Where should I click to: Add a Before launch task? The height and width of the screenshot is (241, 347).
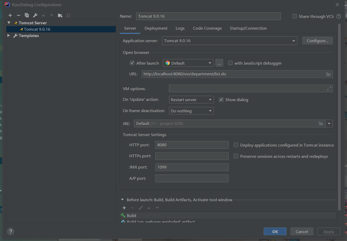click(x=124, y=208)
